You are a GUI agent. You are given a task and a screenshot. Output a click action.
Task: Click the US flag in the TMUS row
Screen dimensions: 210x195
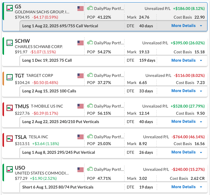tap(81, 106)
